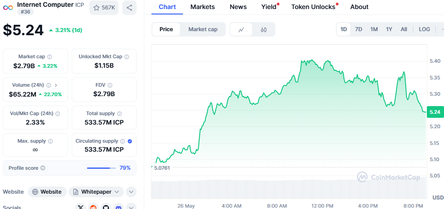The width and height of the screenshot is (444, 209).
Task: Click the volume bars under chart
Action: point(289,189)
